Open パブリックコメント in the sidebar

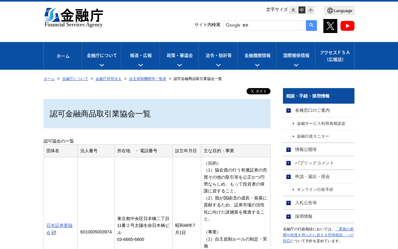click(x=314, y=163)
